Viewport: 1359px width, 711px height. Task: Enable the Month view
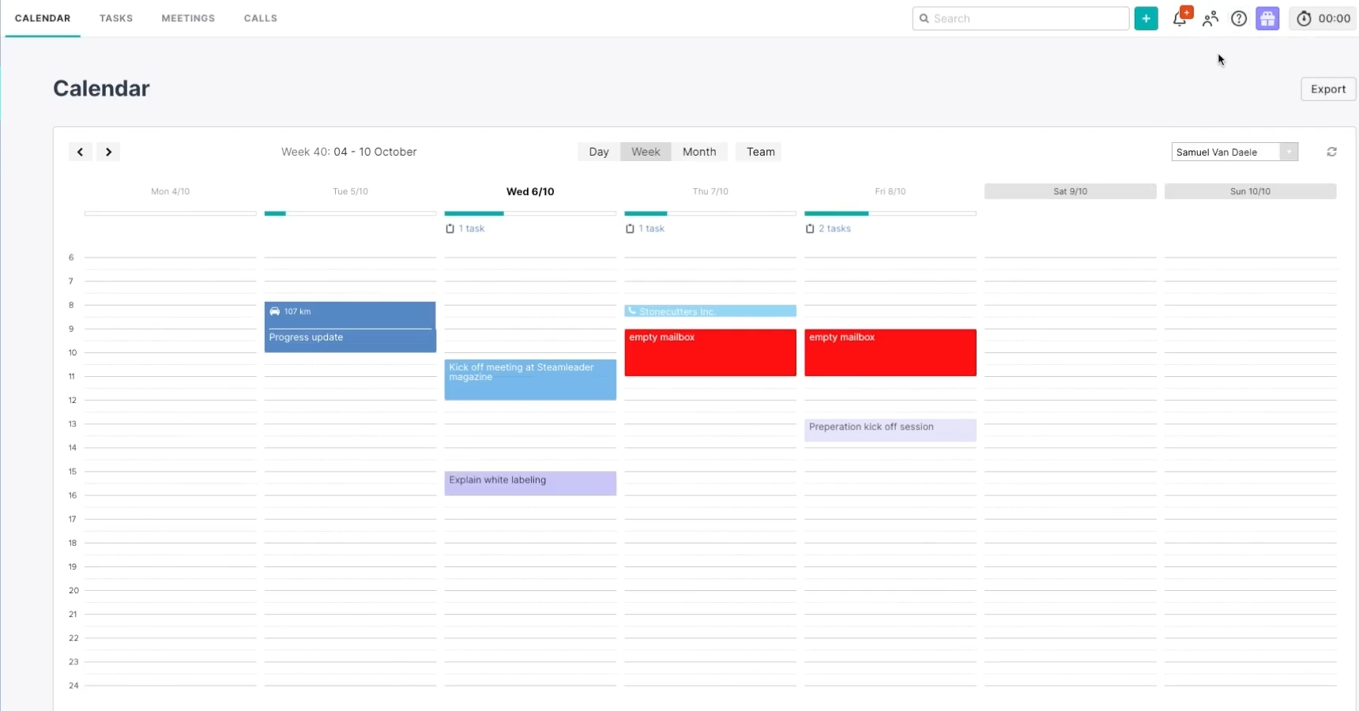tap(698, 152)
